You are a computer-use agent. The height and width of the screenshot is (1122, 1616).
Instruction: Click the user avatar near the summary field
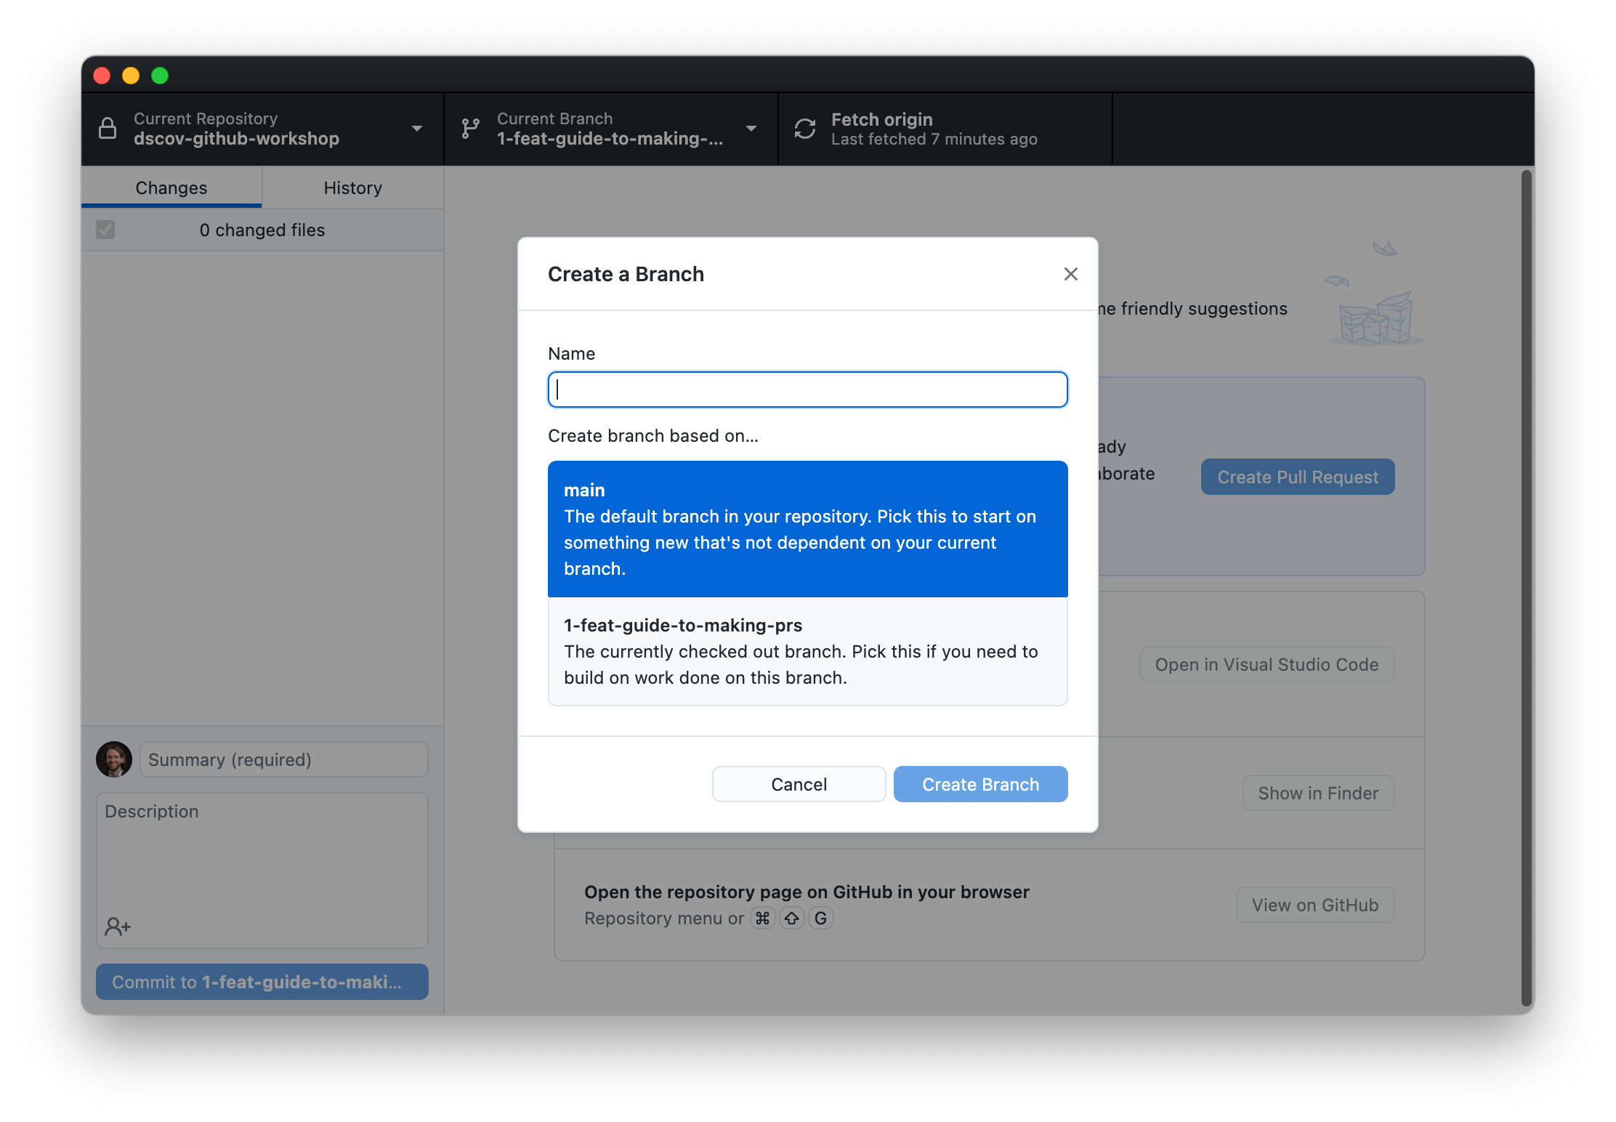114,759
